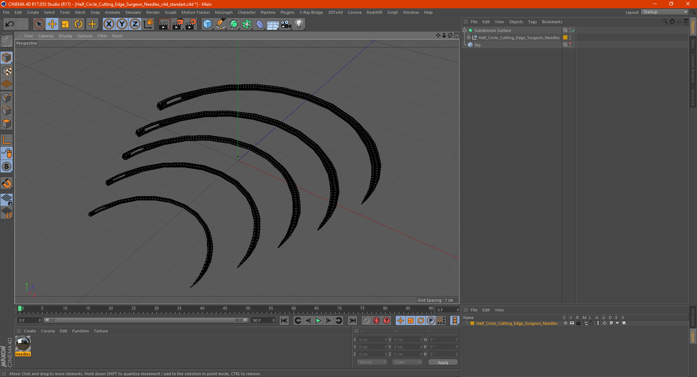The width and height of the screenshot is (697, 377).
Task: Switch to Edges mode
Action: point(7,110)
